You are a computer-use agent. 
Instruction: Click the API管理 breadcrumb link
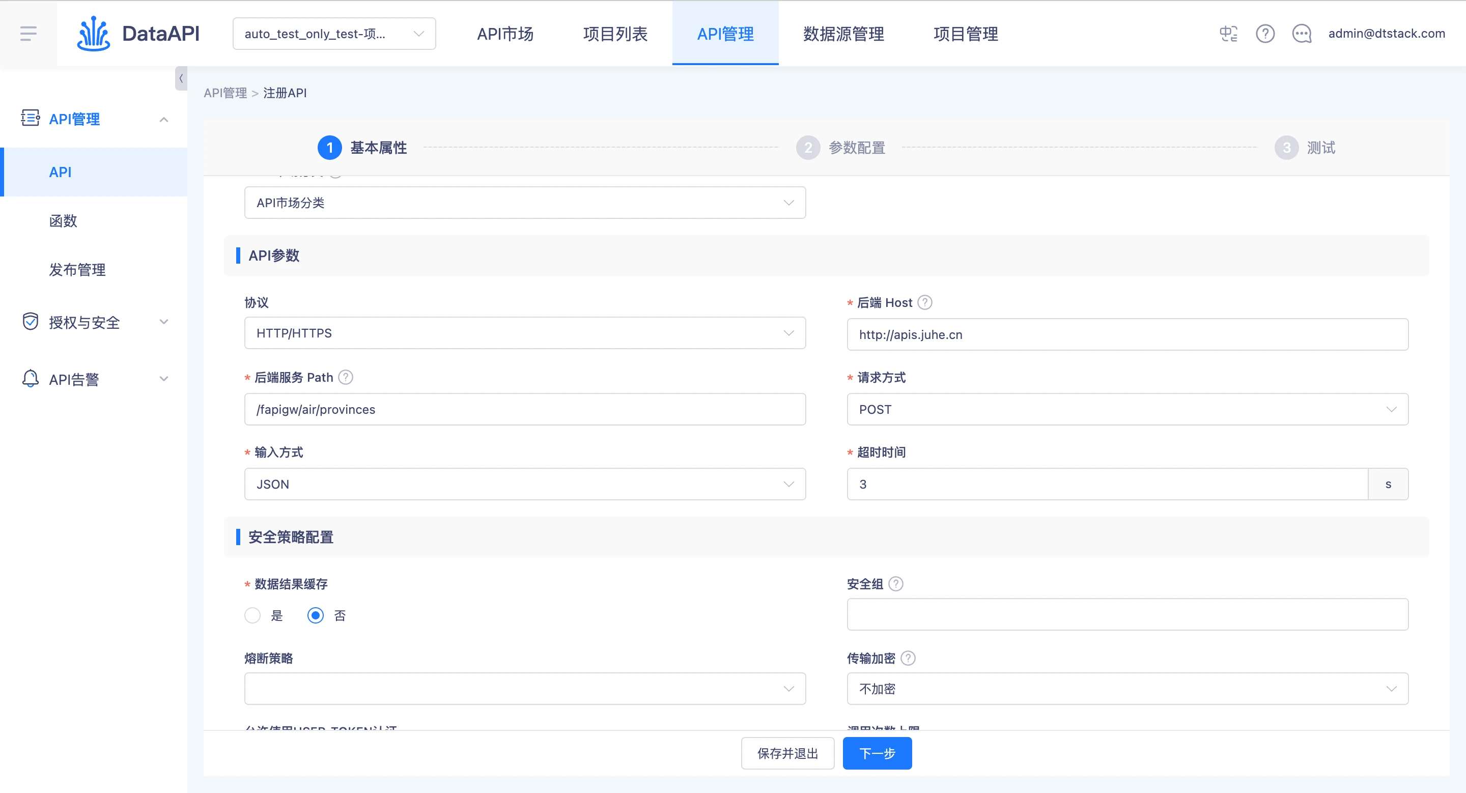[225, 93]
